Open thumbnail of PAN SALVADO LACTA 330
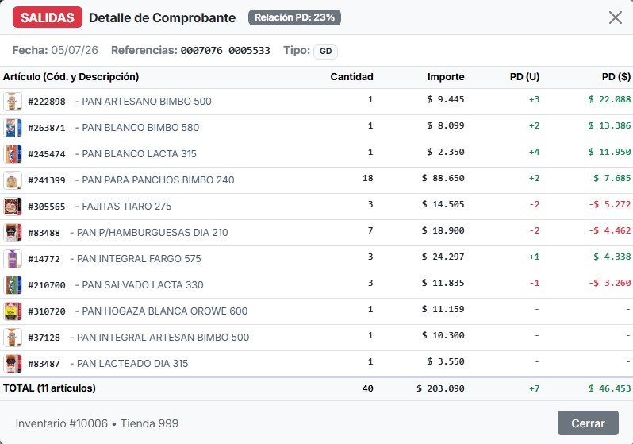This screenshot has height=444, width=633. tap(13, 285)
